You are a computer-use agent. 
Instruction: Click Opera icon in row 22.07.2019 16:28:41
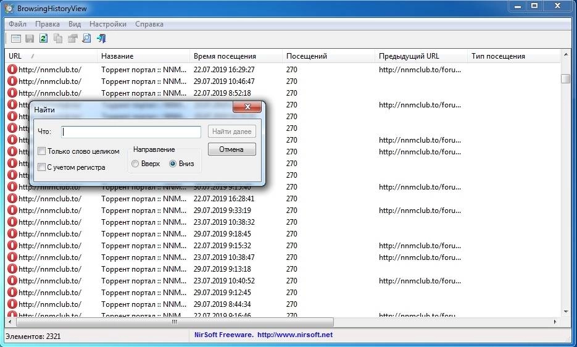tap(12, 199)
